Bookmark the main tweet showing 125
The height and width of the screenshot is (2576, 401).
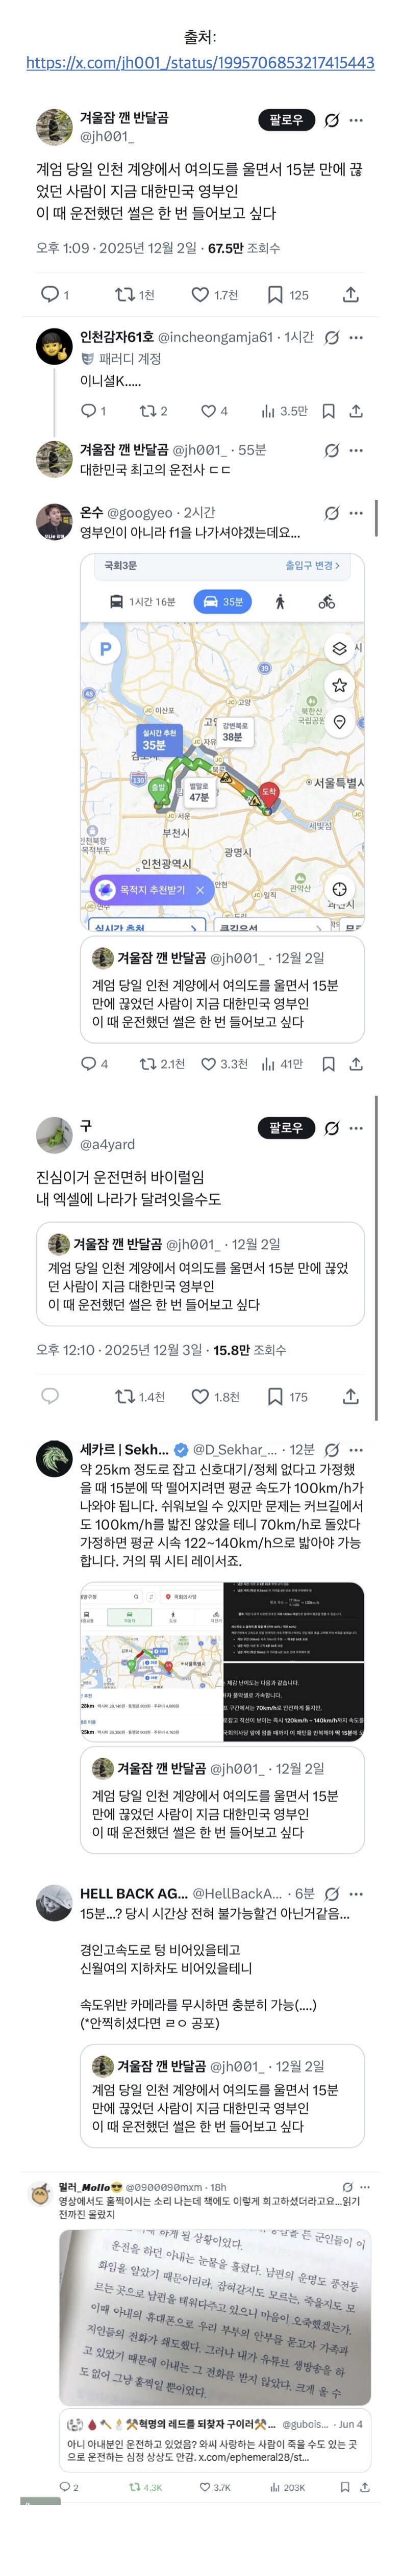click(x=287, y=295)
